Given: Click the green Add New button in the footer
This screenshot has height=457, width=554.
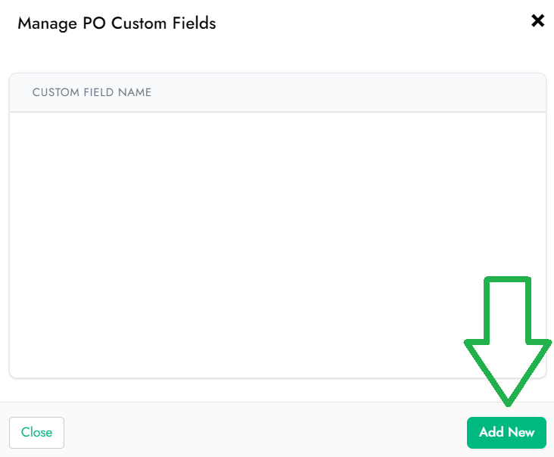Looking at the screenshot, I should pos(506,432).
